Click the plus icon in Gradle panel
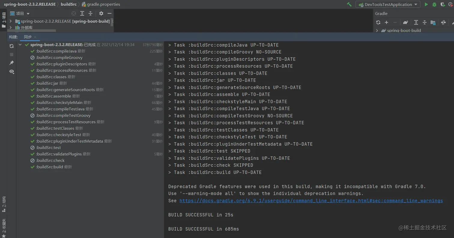 pos(386,22)
